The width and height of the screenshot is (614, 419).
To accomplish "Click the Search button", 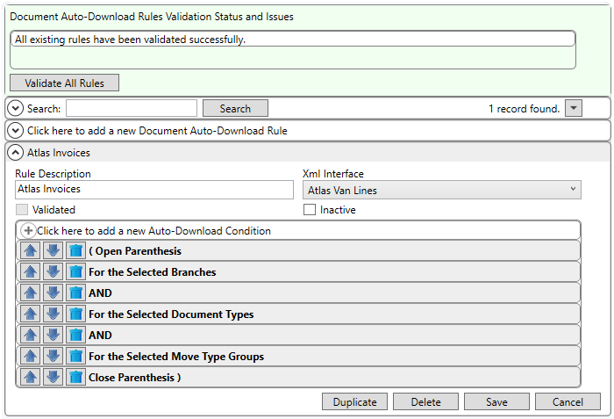I will click(x=235, y=108).
